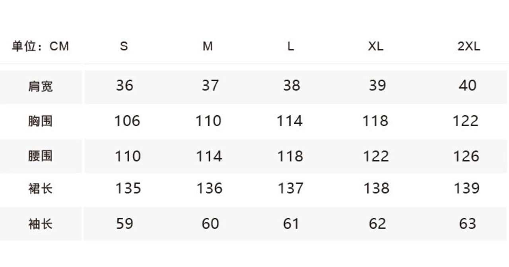This screenshot has height=267, width=509.
Task: Select bust value 122 in 2XL column
Action: click(x=466, y=121)
